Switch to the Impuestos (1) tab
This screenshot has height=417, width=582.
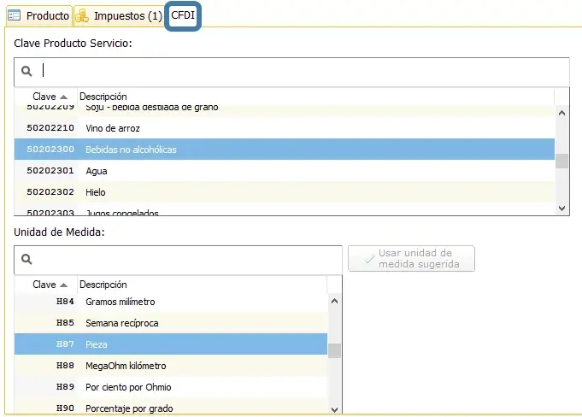click(119, 16)
